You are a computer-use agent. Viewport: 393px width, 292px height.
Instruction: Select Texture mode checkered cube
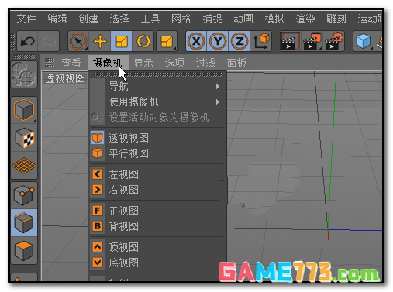(x=24, y=138)
